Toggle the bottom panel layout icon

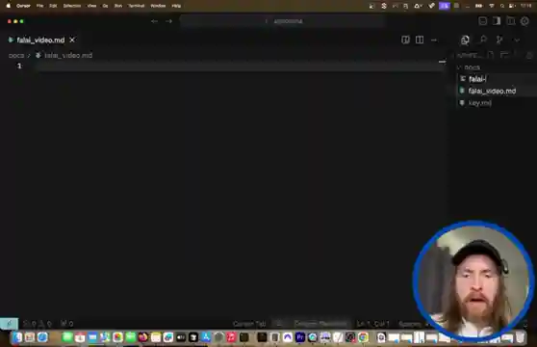[x=482, y=21]
